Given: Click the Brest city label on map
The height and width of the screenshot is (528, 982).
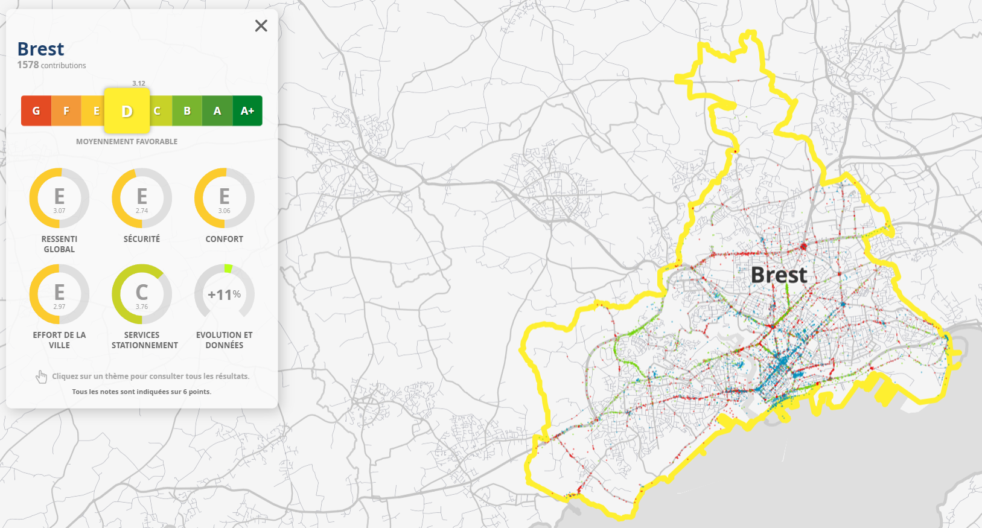Looking at the screenshot, I should 779,275.
